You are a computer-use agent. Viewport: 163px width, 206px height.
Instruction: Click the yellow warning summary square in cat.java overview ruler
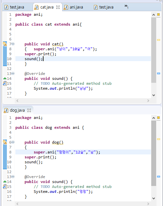tap(158, 14)
